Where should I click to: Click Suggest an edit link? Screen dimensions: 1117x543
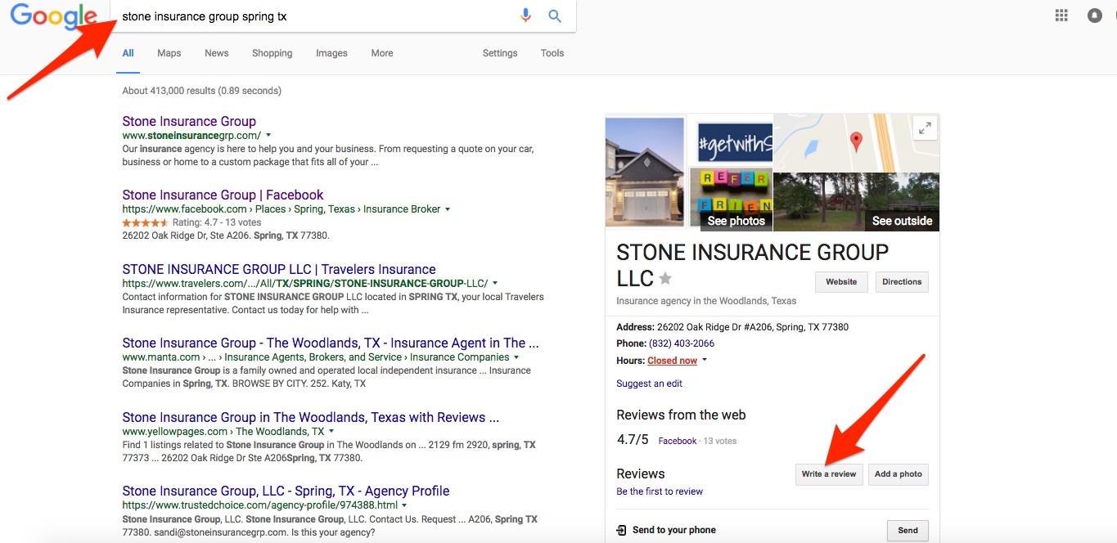649,384
